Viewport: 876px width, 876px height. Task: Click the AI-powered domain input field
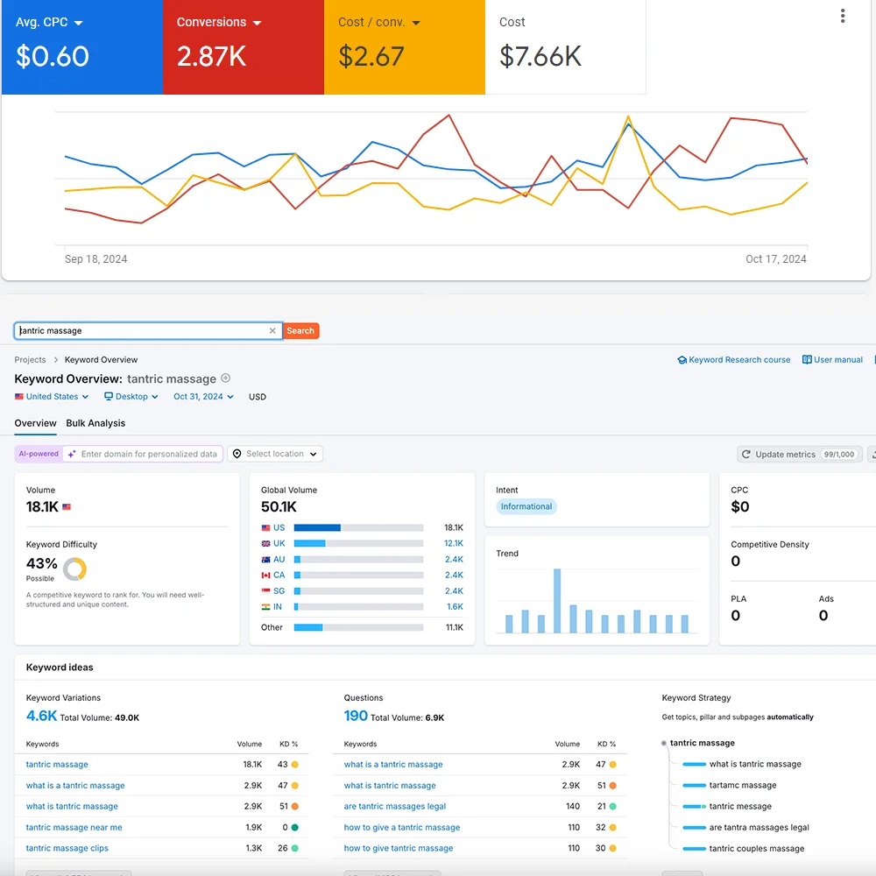click(147, 454)
